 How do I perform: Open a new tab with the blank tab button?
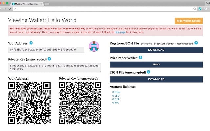point(47,4)
